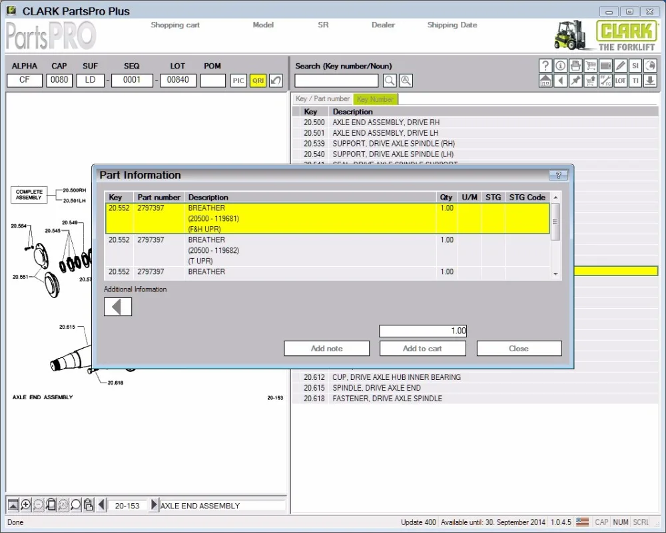Screen dimensions: 666x533
Task: Switch to the Key / Part number tab
Action: click(x=322, y=99)
